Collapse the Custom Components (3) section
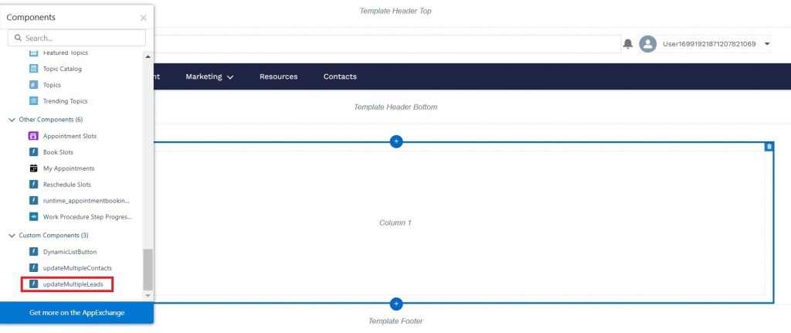The height and width of the screenshot is (333, 791). tap(12, 235)
